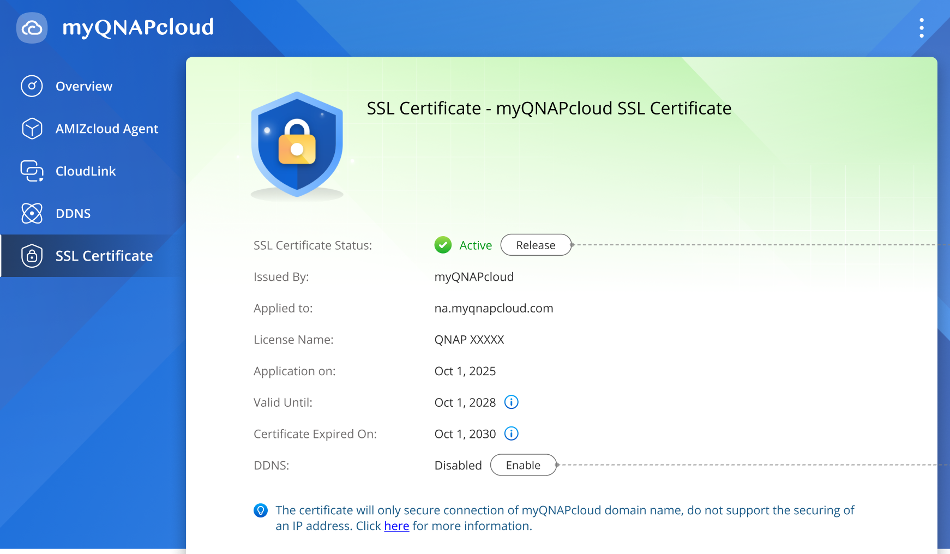
Task: Click the green Active status checkmark
Action: coord(443,245)
